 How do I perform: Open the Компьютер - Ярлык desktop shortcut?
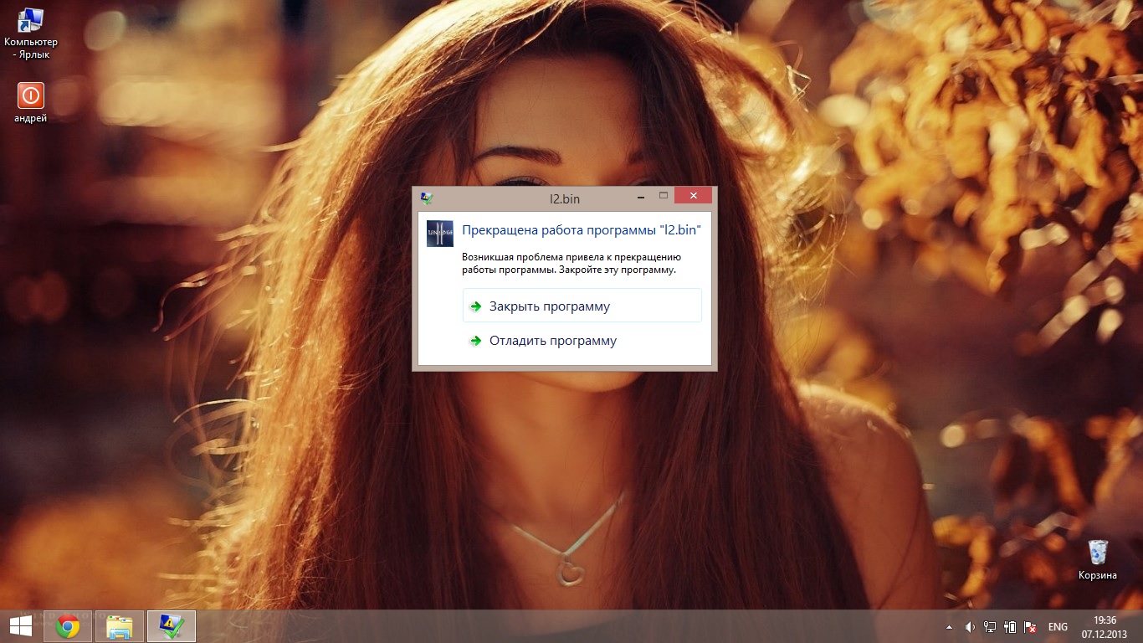point(31,33)
